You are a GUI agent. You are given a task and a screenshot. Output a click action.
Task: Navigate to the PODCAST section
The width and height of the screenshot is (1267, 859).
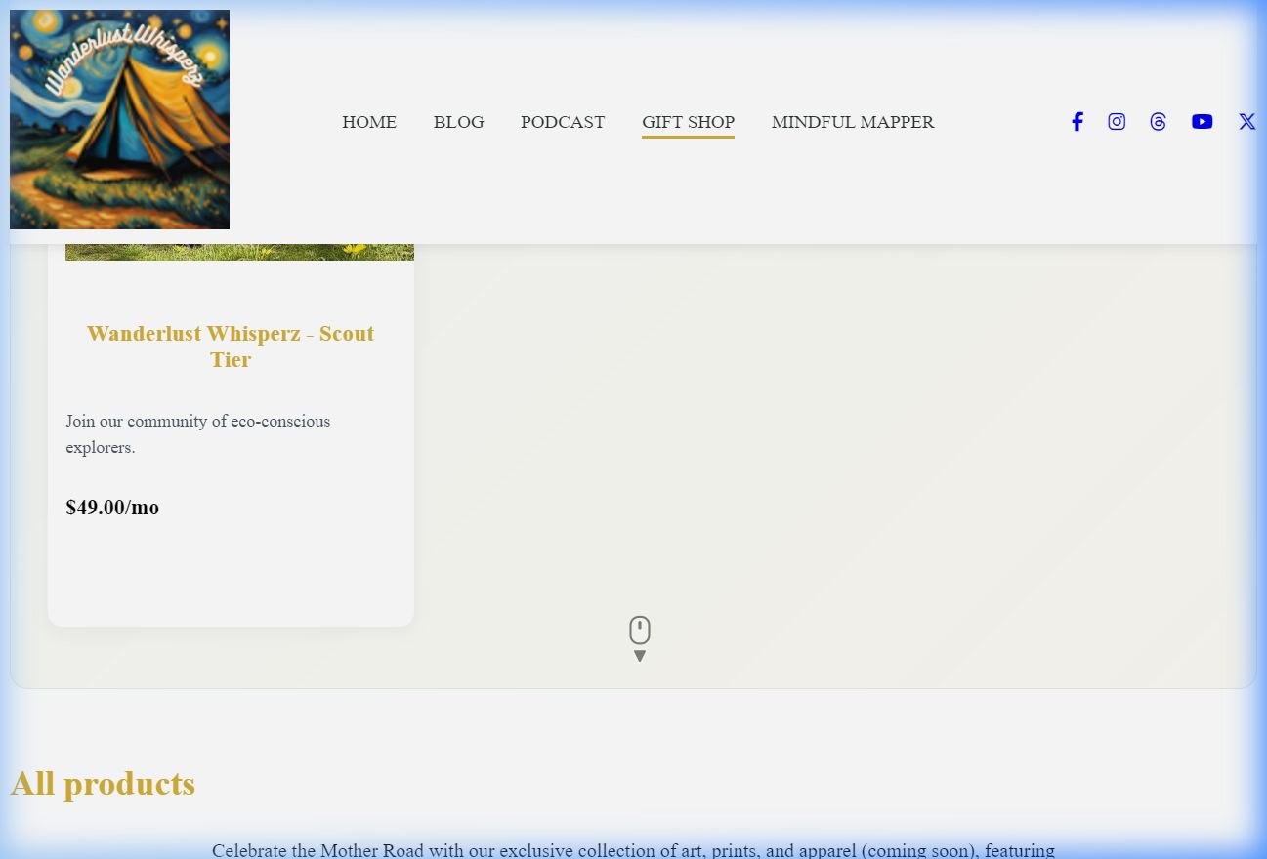(x=562, y=122)
